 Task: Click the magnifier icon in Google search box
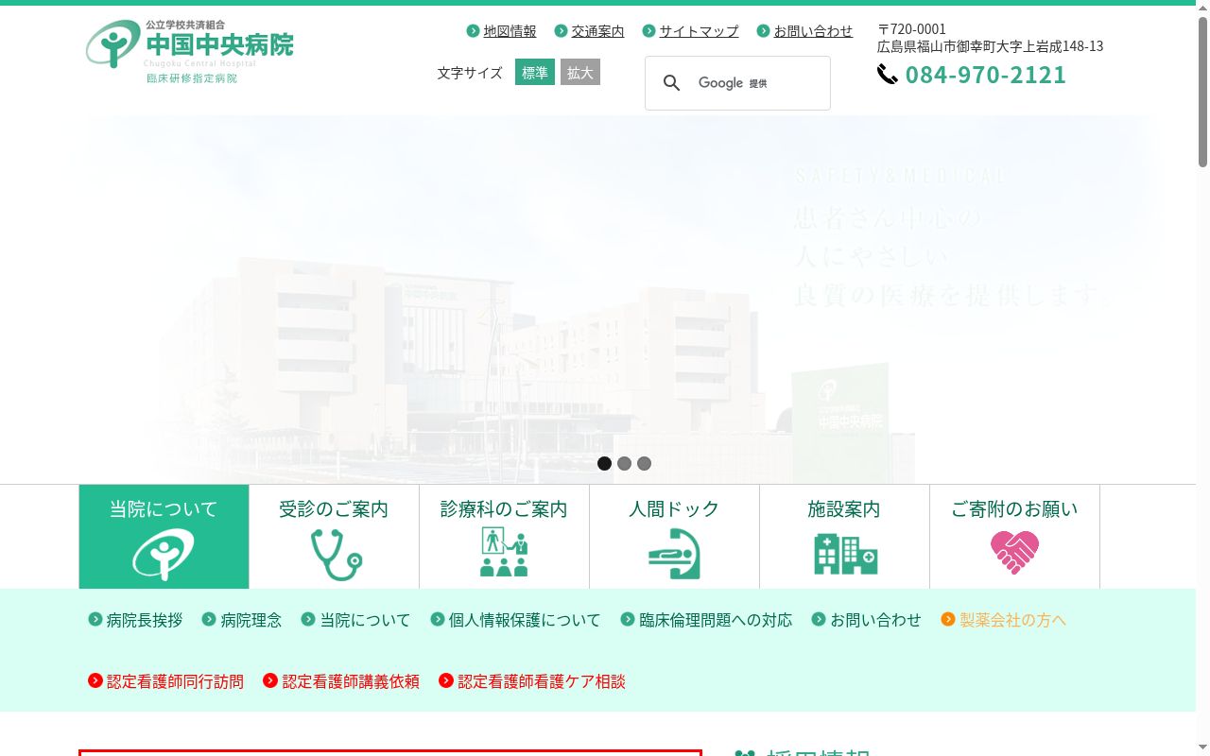tap(672, 83)
